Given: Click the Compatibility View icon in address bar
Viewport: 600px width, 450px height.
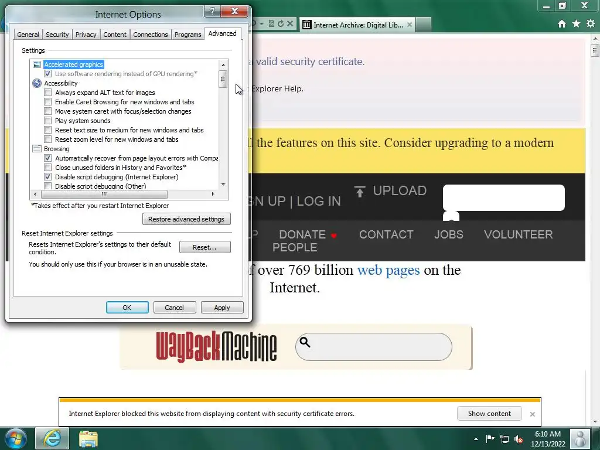Looking at the screenshot, I should [x=271, y=23].
